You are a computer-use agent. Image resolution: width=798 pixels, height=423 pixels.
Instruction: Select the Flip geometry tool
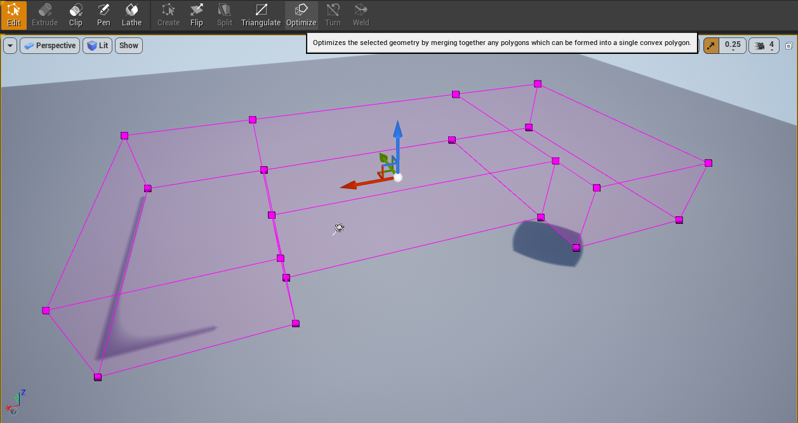[x=196, y=14]
